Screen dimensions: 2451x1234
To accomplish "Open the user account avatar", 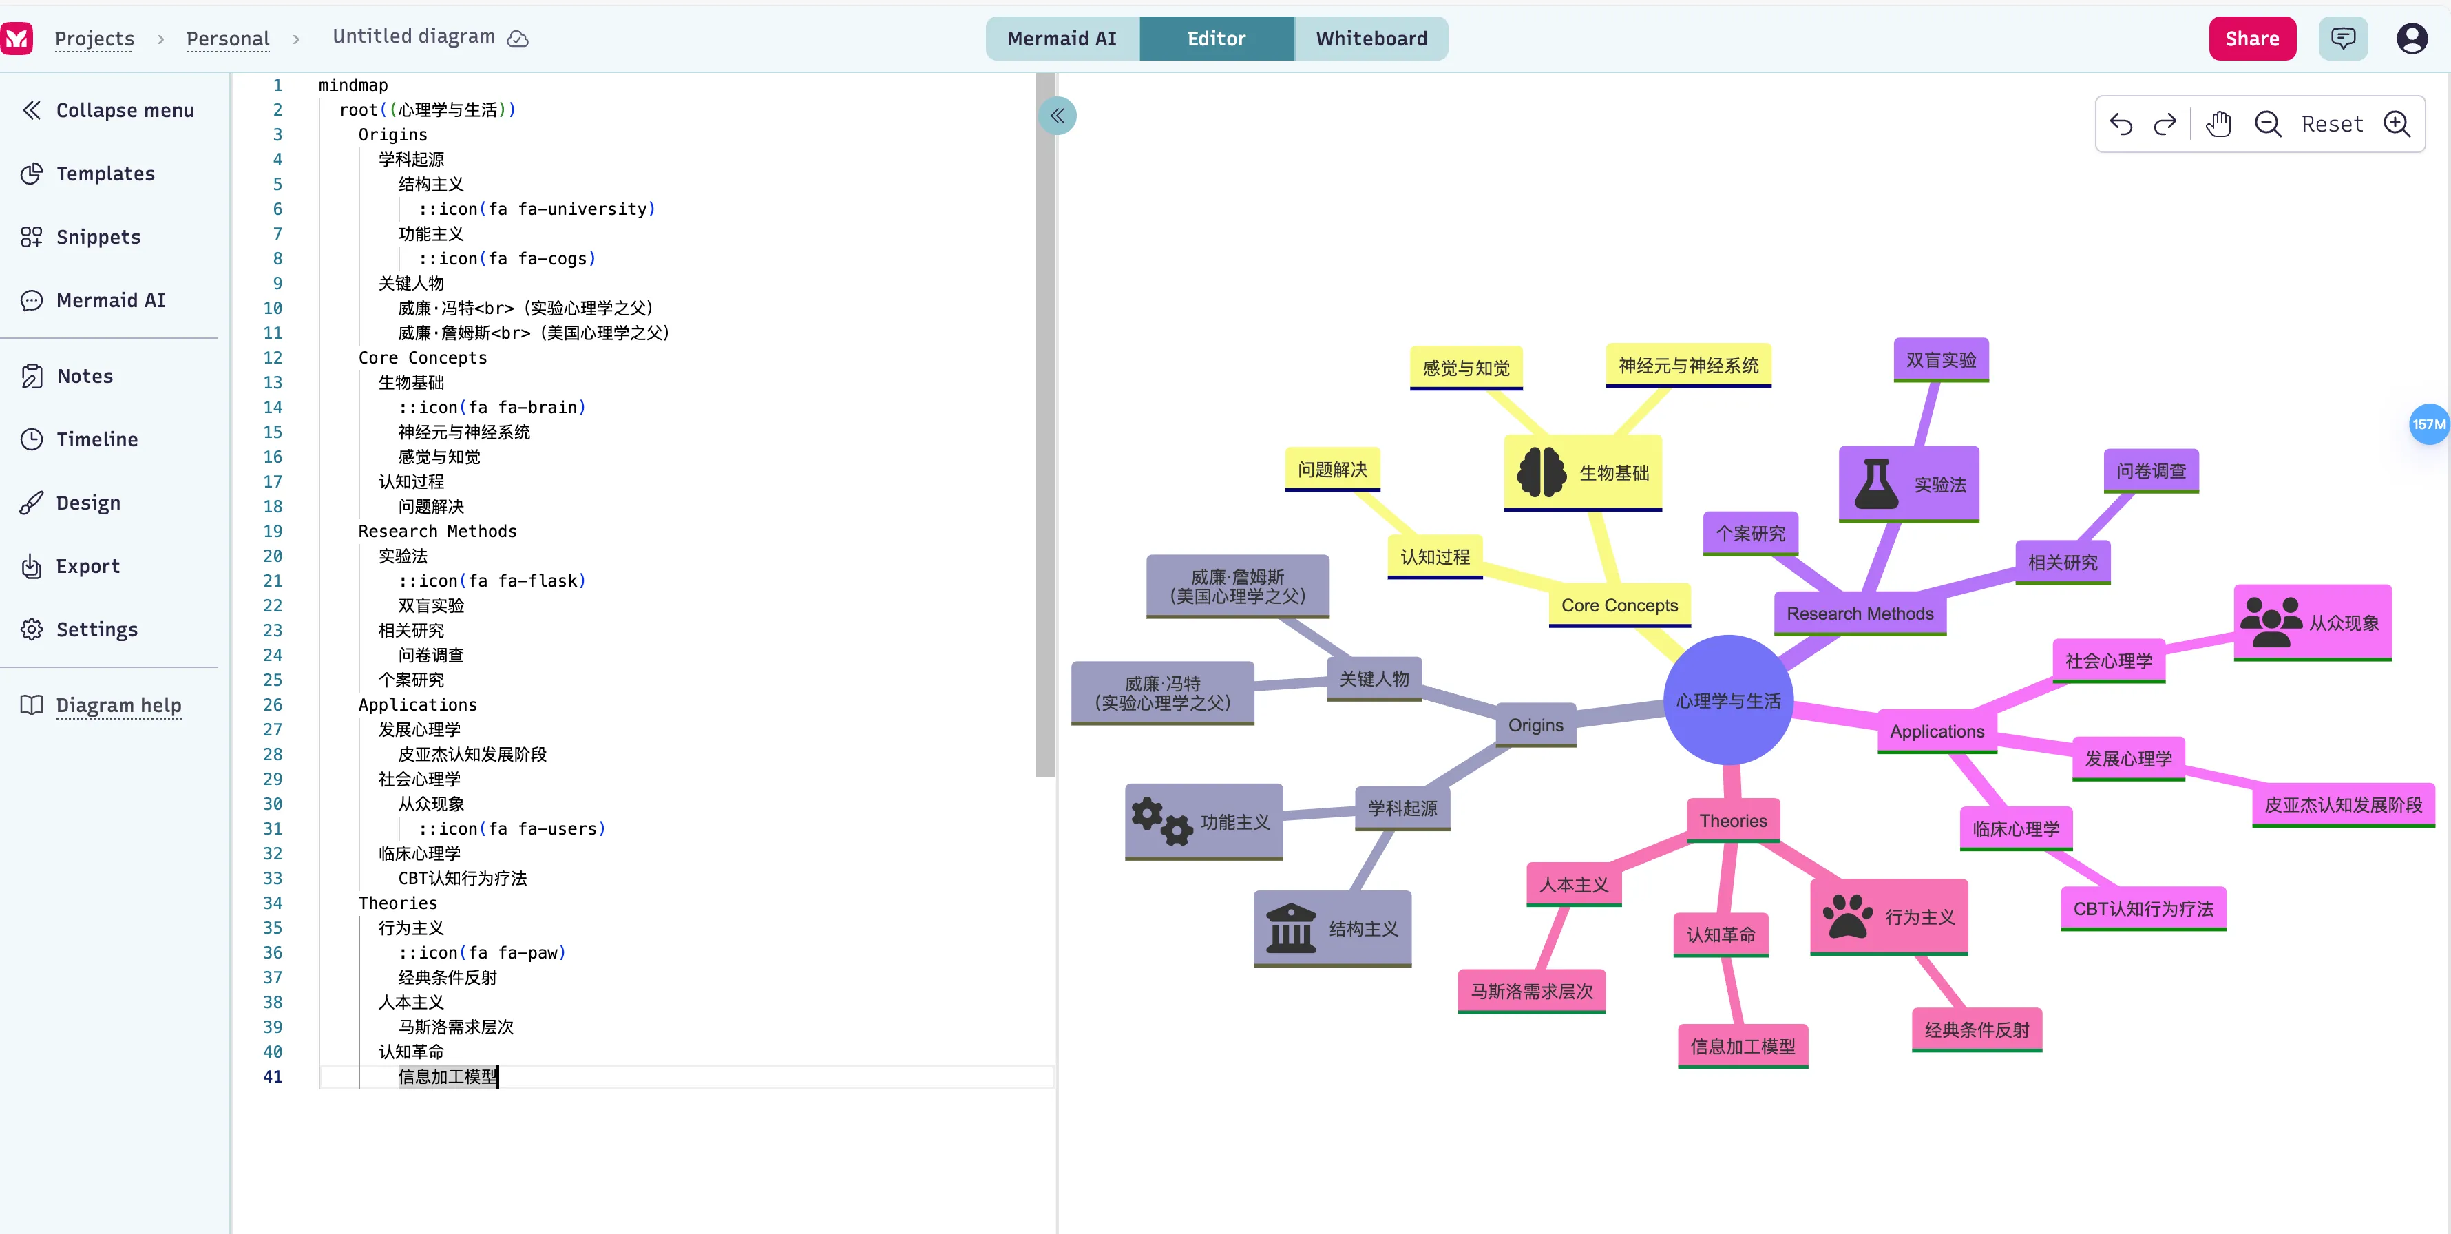I will pyautogui.click(x=2411, y=38).
